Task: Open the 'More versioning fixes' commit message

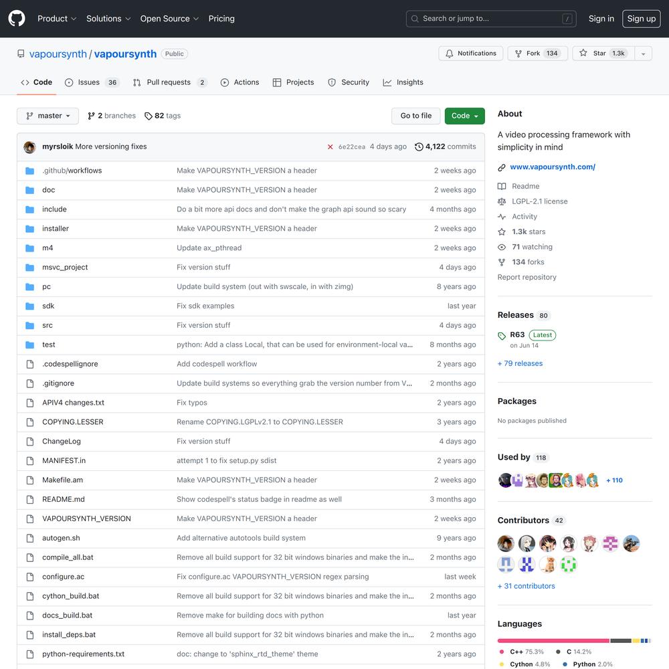Action: 111,147
